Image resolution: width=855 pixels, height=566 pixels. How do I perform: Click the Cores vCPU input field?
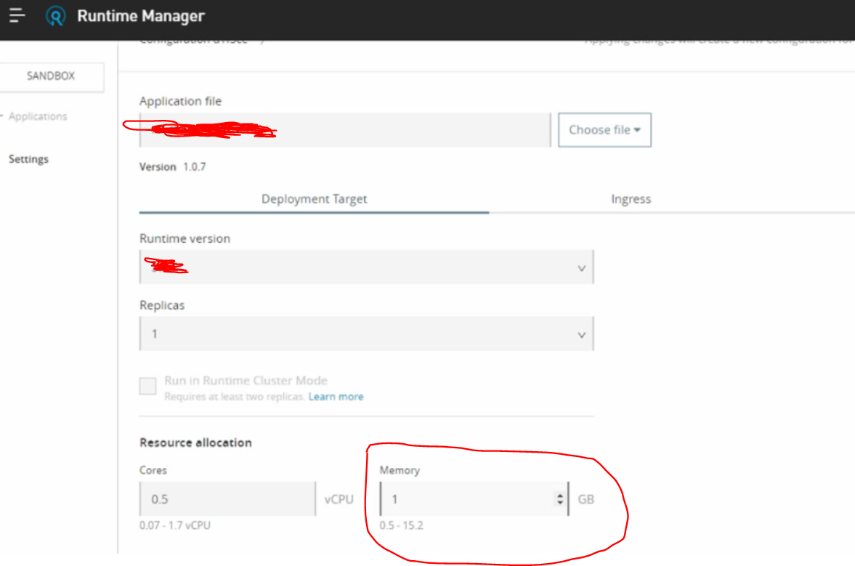(x=225, y=499)
